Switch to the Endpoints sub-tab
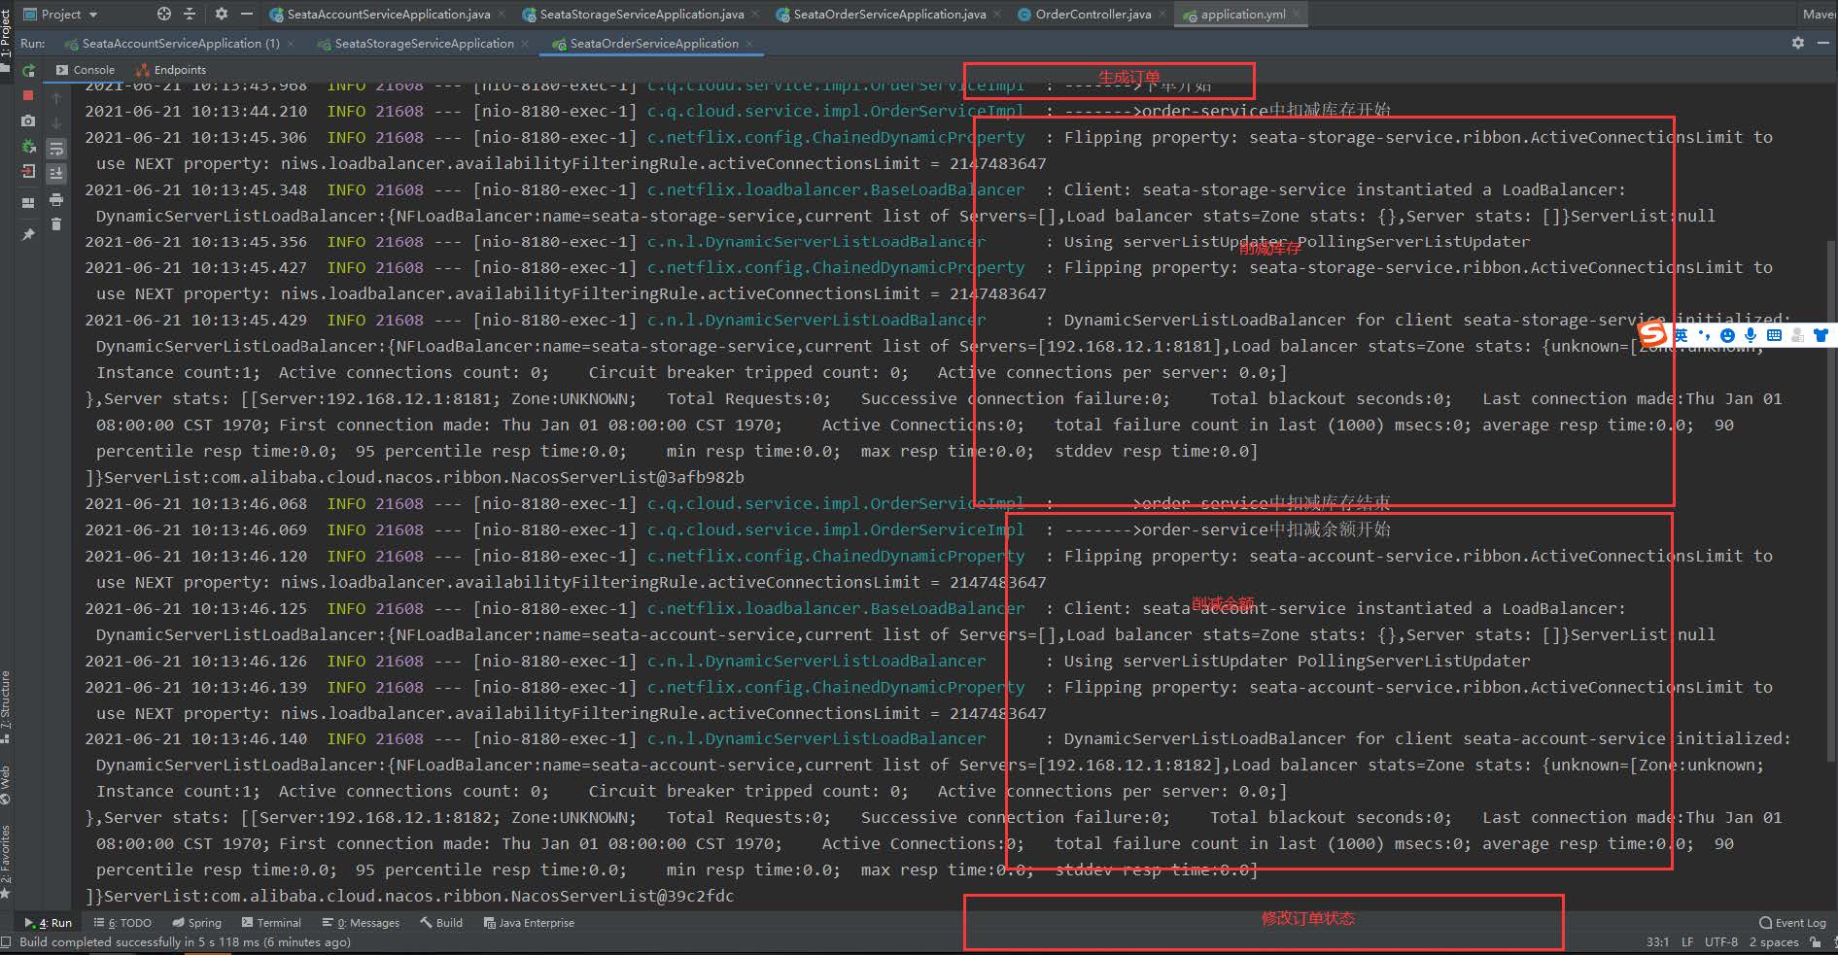The width and height of the screenshot is (1838, 955). [x=171, y=70]
